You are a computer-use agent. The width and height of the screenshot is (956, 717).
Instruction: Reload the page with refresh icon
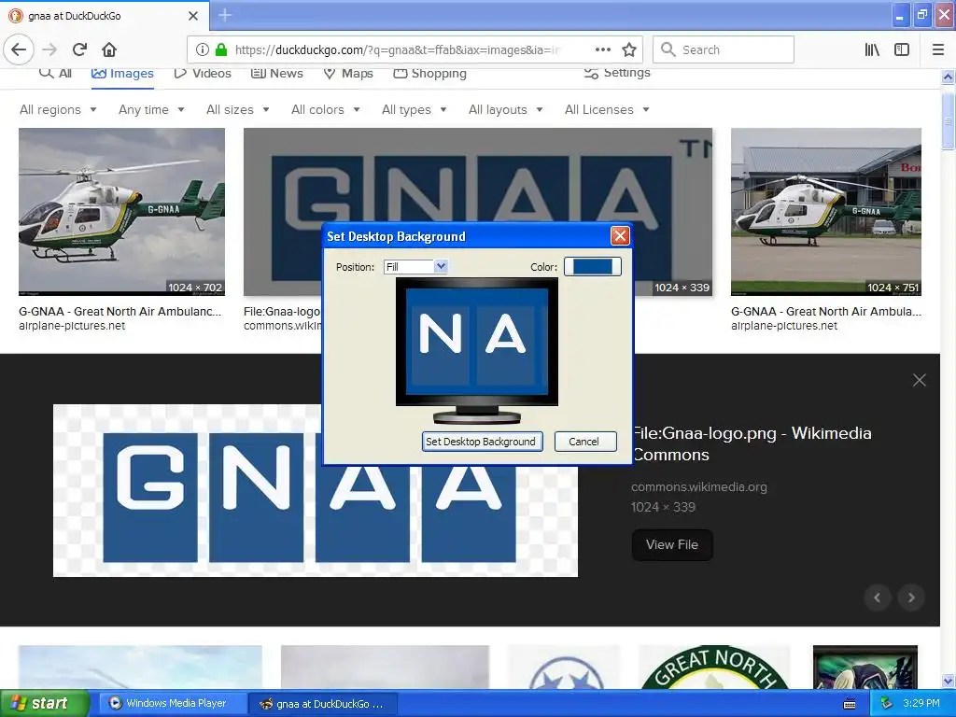(x=79, y=49)
